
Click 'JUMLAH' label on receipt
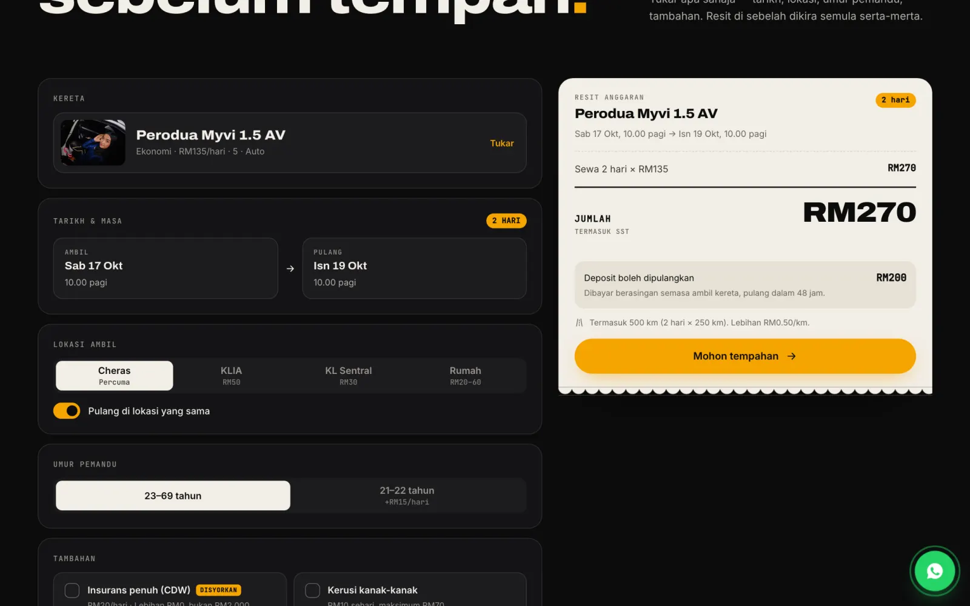click(592, 219)
